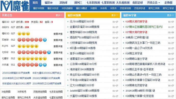The image size is (176, 99).
Task: View 查看详情 for 七乐彩 011 draw
Action: 58,53
